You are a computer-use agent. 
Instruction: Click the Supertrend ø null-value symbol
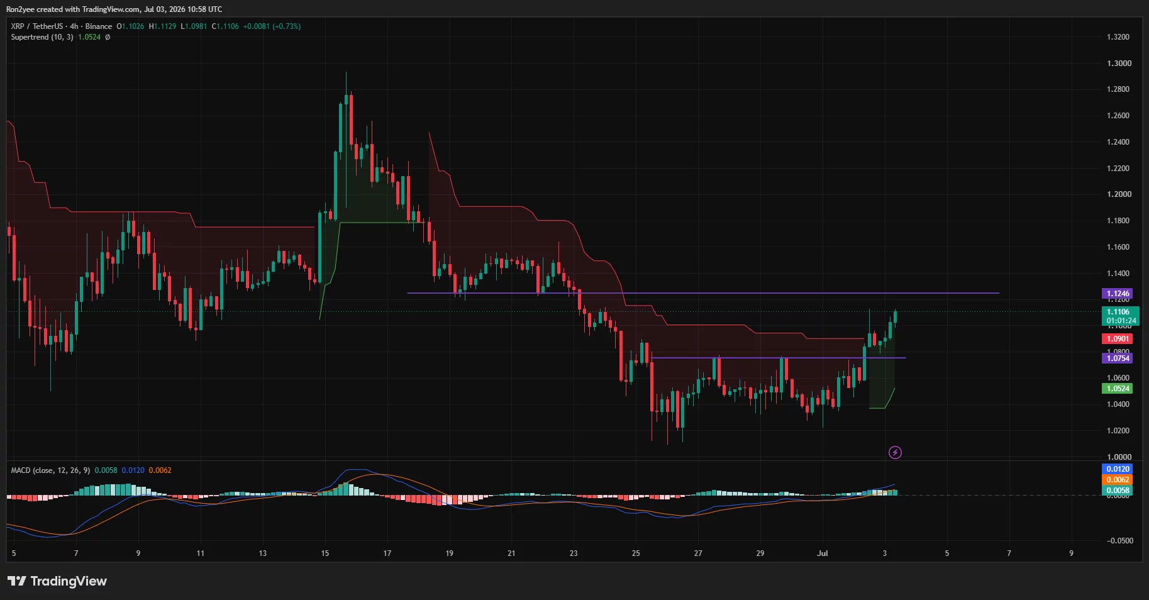[x=108, y=37]
